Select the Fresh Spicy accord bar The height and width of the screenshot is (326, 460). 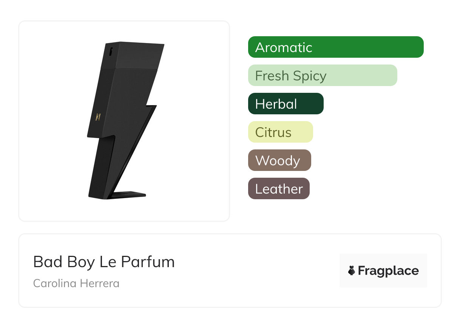point(323,75)
